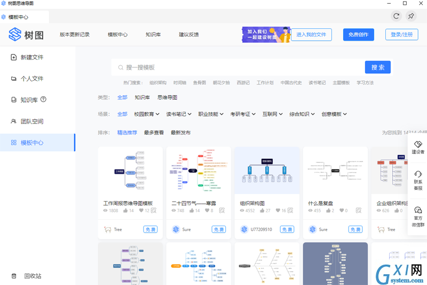Preview 二十四节气——寒露 with the magnifier icon
Screen dimensions: 427x285
point(222,210)
